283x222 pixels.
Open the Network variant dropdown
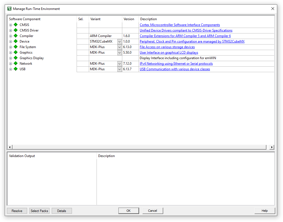click(x=120, y=64)
